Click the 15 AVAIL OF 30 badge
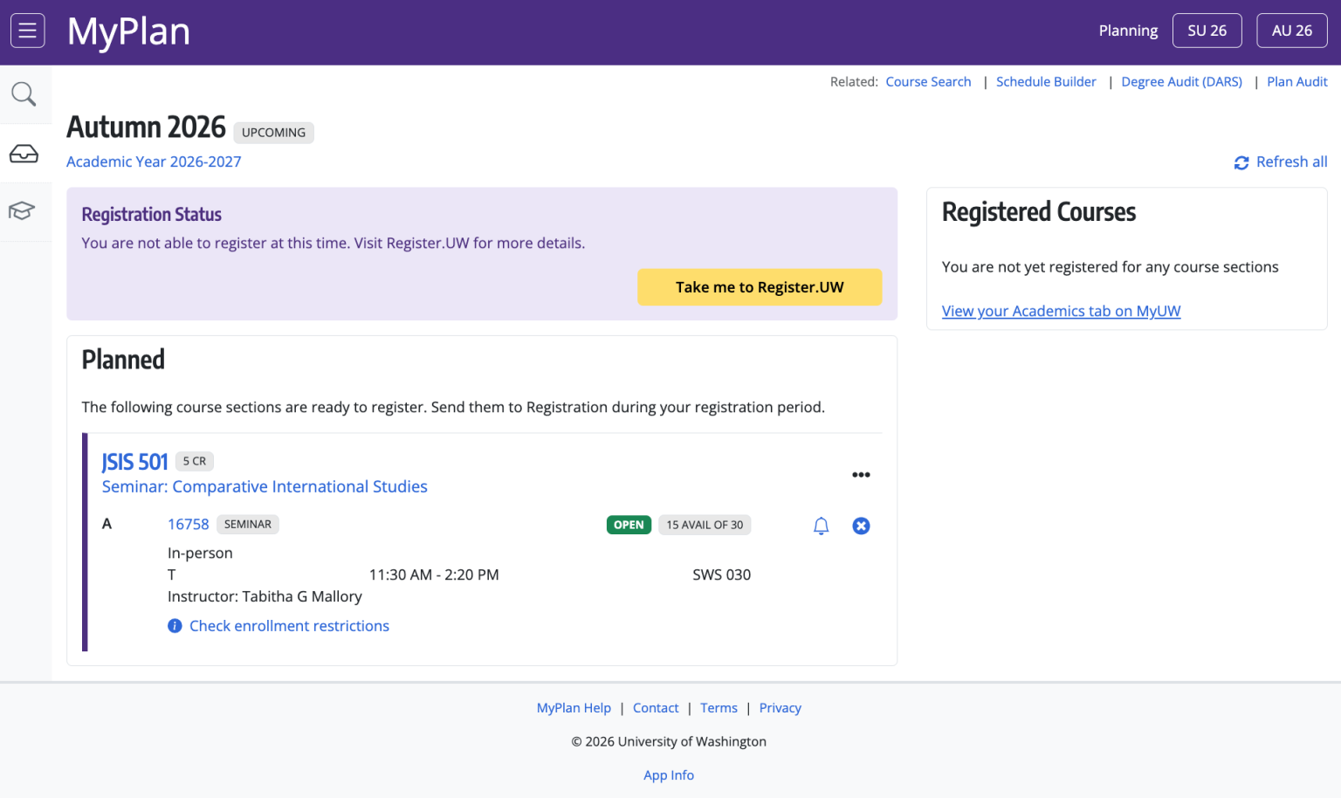This screenshot has width=1341, height=798. [x=705, y=525]
